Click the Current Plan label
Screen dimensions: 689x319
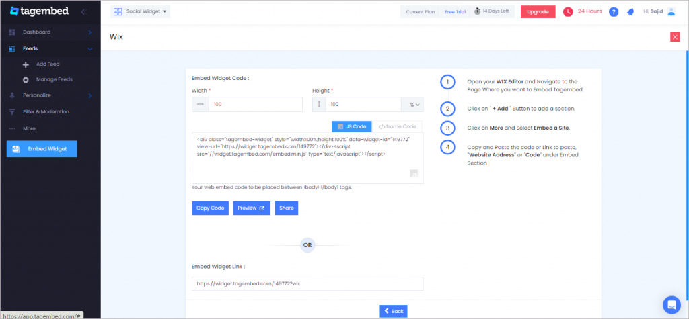pyautogui.click(x=420, y=12)
